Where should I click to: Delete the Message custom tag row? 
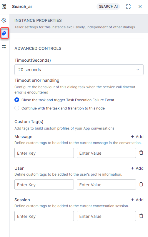pos(141,153)
